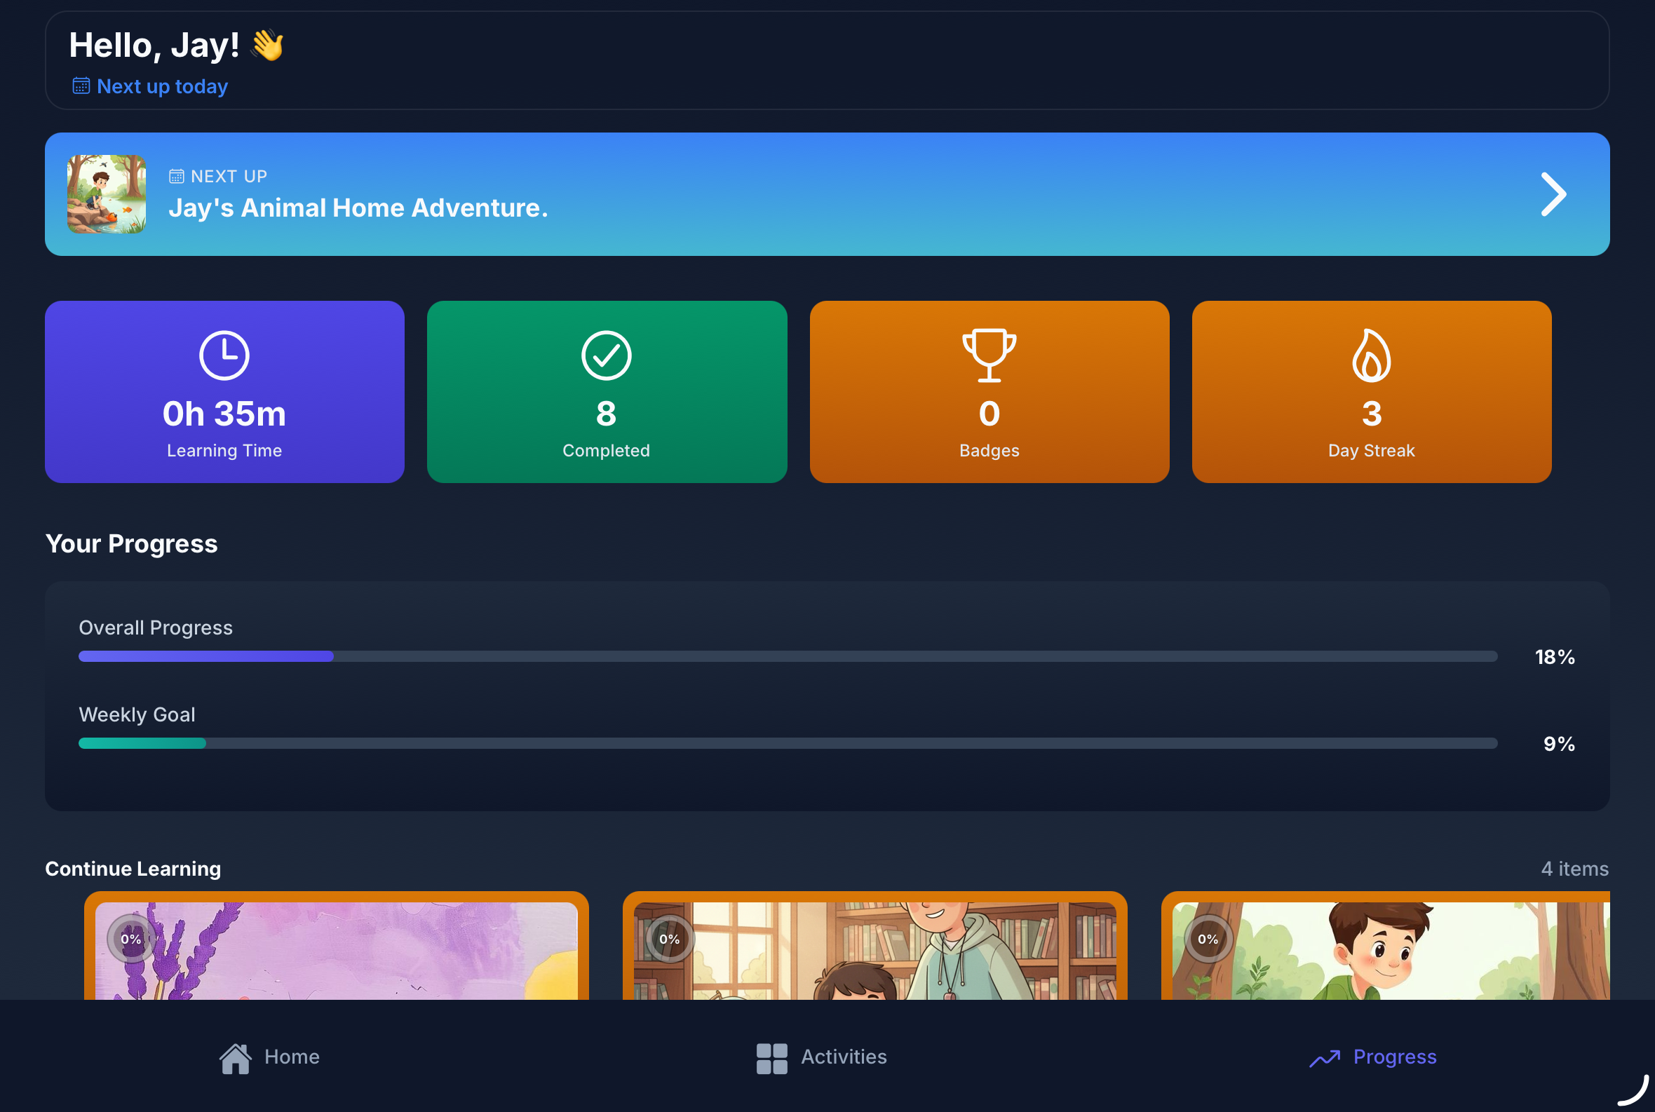Click the Learning Time clock icon
1655x1112 pixels.
224,355
